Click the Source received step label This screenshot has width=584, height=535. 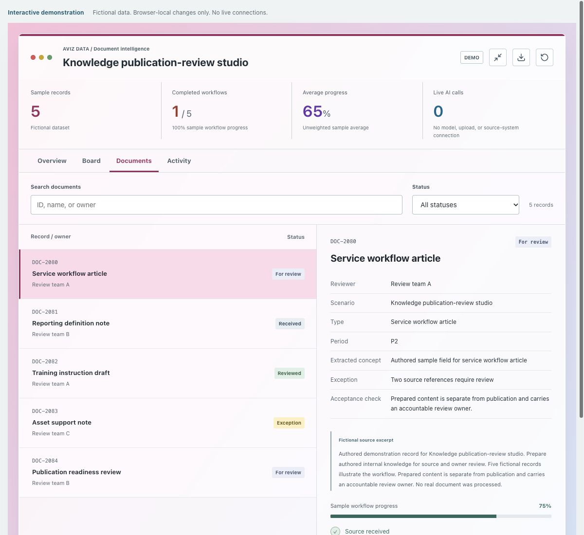(x=367, y=531)
